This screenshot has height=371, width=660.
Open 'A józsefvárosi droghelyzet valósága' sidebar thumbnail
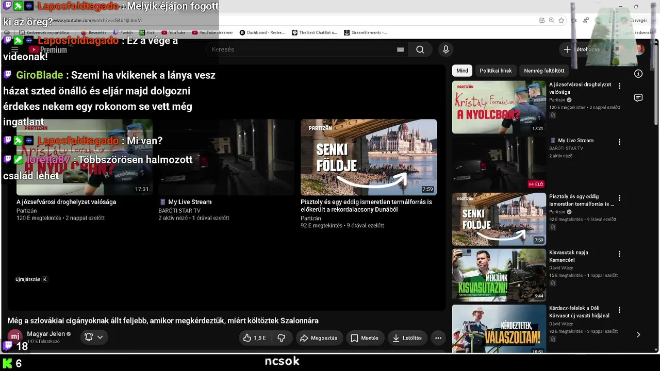pyautogui.click(x=499, y=107)
